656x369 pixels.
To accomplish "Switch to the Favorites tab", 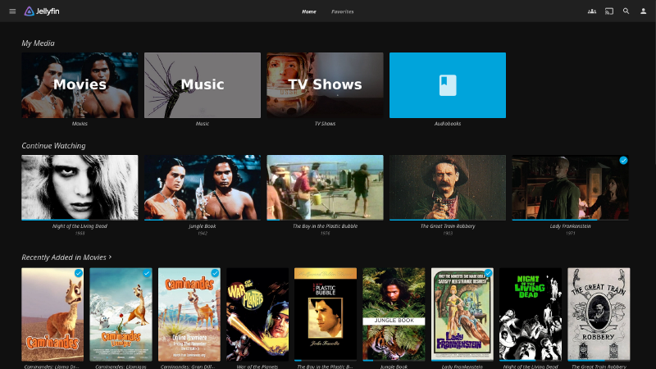I will click(x=343, y=11).
